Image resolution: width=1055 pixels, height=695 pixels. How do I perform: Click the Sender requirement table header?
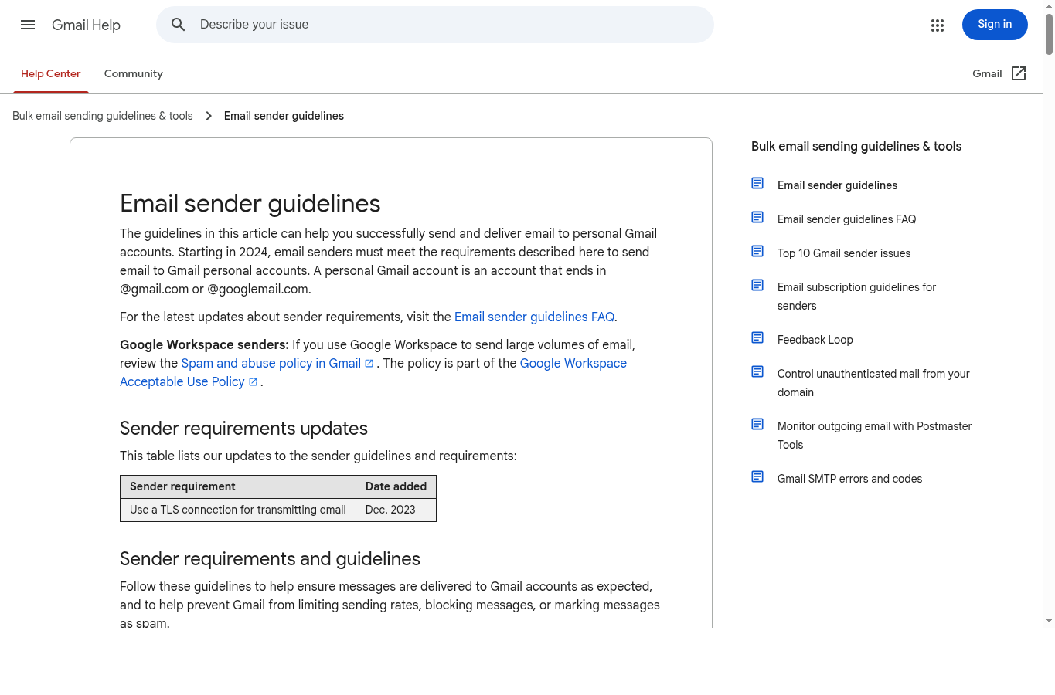238,486
